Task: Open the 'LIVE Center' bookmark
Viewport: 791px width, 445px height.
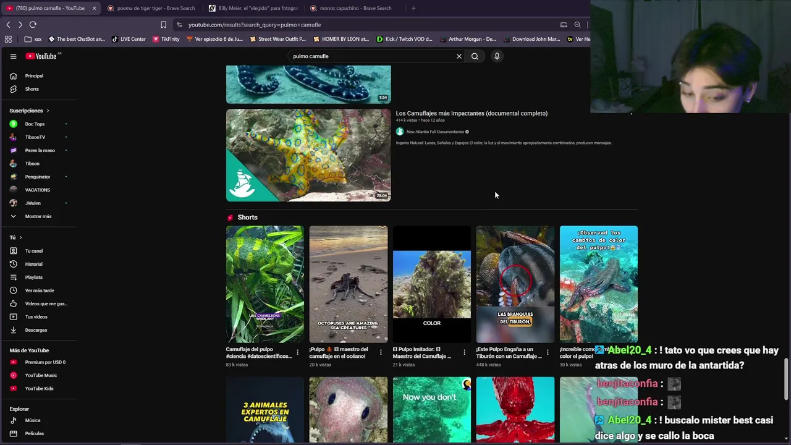Action: (x=129, y=39)
